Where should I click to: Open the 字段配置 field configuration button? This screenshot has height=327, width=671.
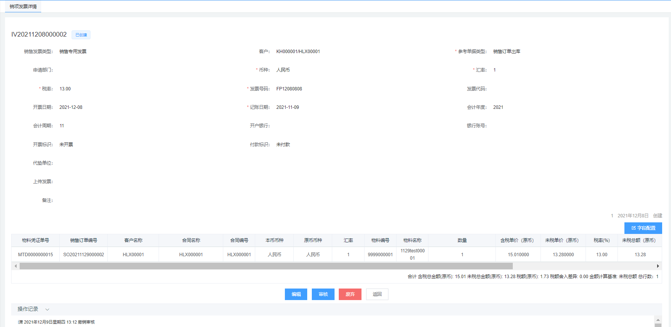click(x=643, y=228)
